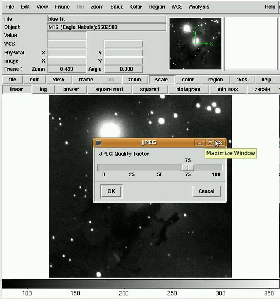Click the Zoom value field 0.439

pos(67,69)
